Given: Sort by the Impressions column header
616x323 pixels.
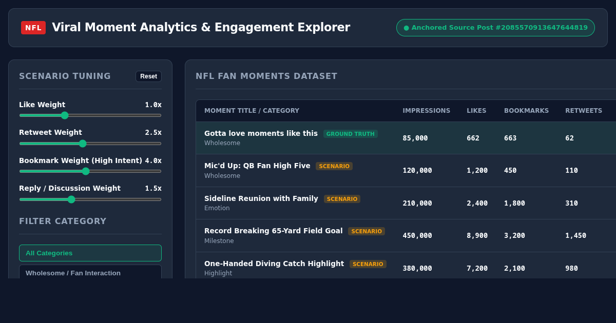Looking at the screenshot, I should point(426,111).
